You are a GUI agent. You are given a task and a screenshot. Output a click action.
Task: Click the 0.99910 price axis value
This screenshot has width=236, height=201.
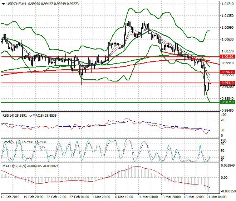click(x=228, y=63)
